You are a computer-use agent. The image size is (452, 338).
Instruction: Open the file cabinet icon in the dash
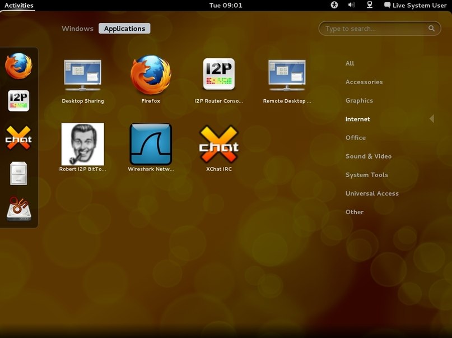click(18, 173)
